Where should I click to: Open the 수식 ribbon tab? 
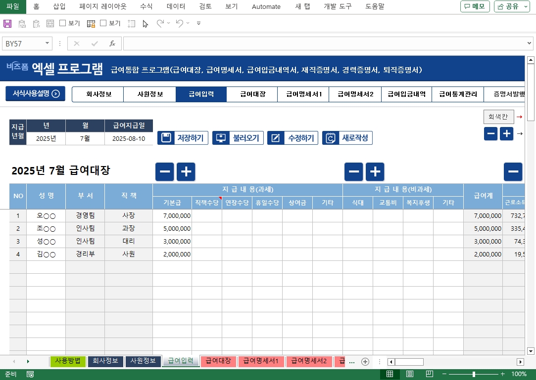pos(146,6)
